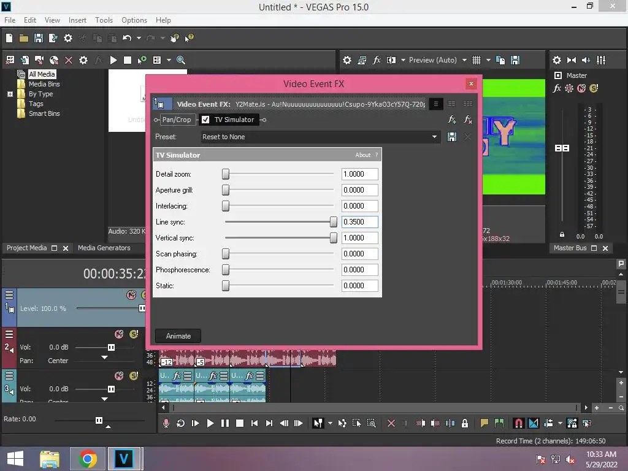Toggle the preview grid overlay icon
The width and height of the screenshot is (628, 471).
coord(476,60)
